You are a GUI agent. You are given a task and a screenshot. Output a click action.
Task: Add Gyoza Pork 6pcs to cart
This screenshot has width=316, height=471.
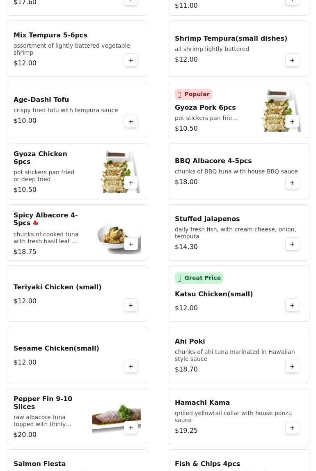point(292,122)
